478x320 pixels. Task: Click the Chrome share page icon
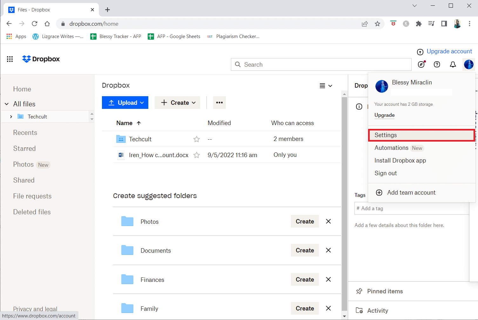click(x=365, y=24)
